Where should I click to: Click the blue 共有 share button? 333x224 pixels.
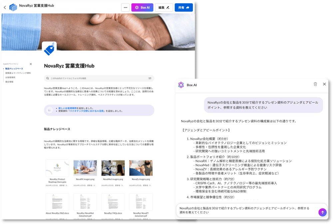coord(183,7)
